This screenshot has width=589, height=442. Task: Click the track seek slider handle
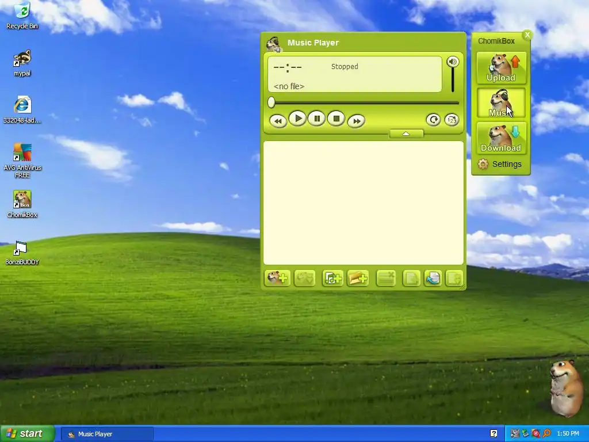point(271,102)
